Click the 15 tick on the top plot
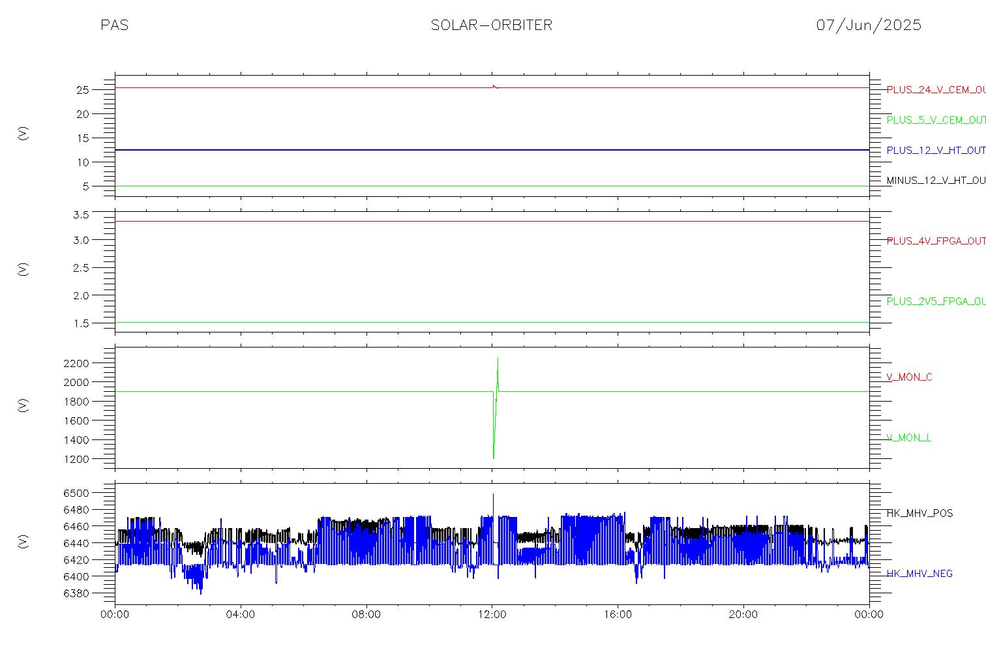This screenshot has width=986, height=665. click(x=83, y=138)
